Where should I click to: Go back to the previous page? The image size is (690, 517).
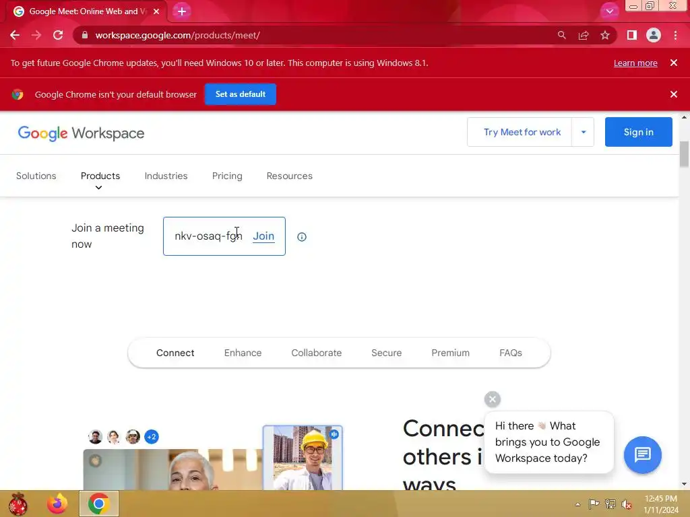coord(15,35)
